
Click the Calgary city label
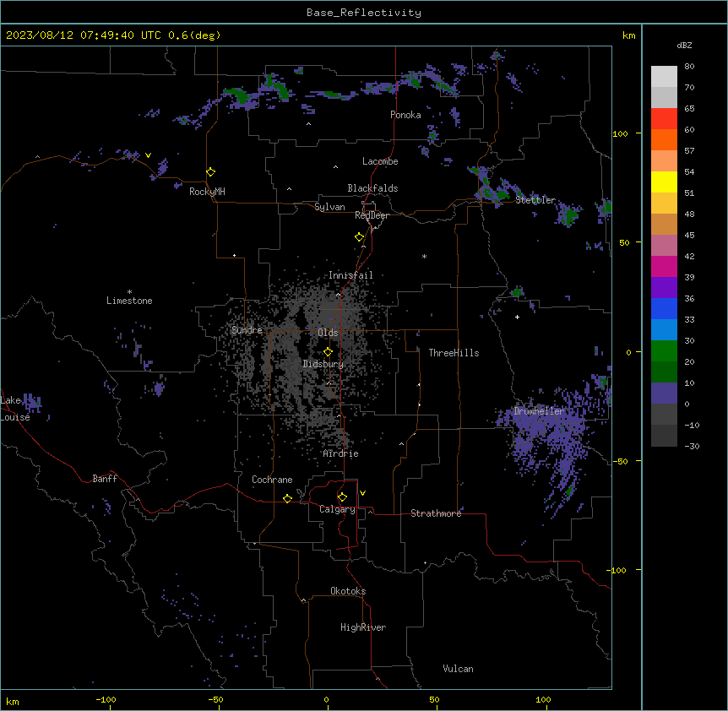pos(337,509)
